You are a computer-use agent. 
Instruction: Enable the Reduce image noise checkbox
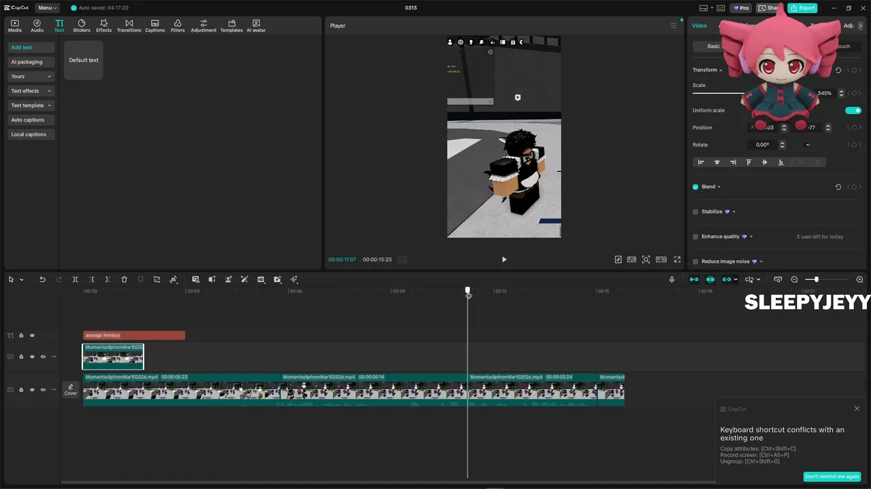pos(695,261)
